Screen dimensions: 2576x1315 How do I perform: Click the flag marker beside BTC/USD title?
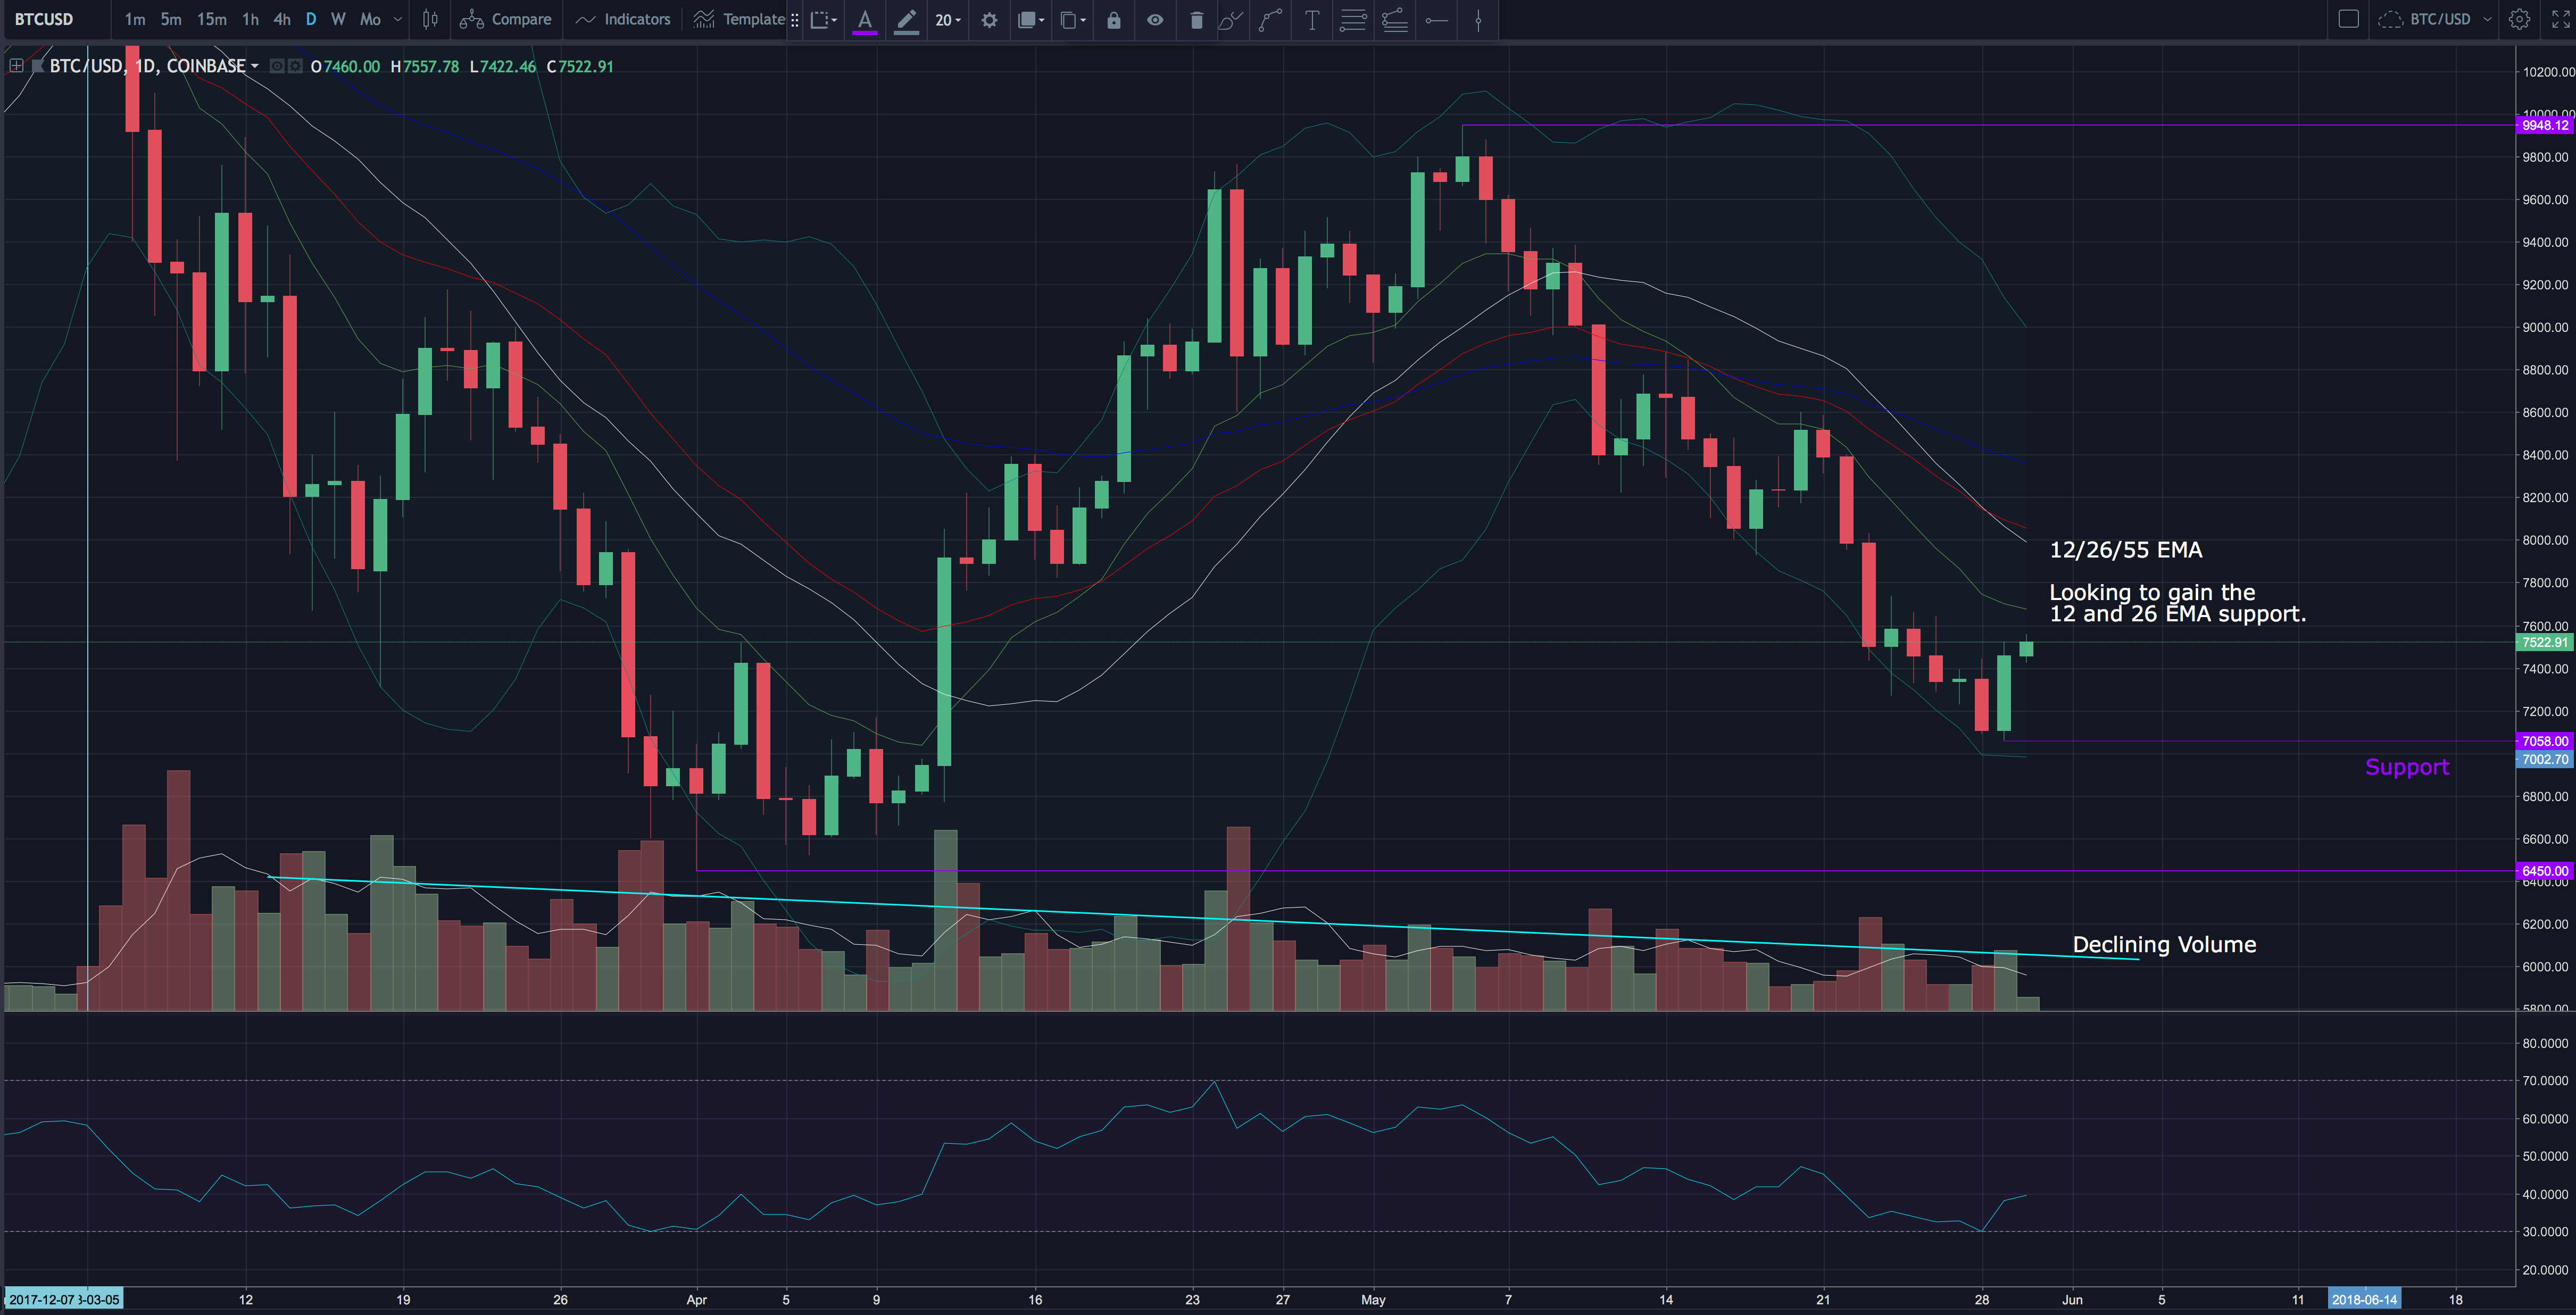coord(38,66)
